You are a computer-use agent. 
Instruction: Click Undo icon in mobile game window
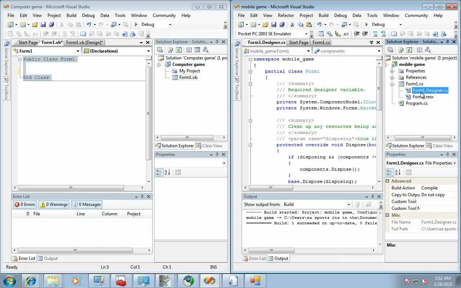pos(319,24)
